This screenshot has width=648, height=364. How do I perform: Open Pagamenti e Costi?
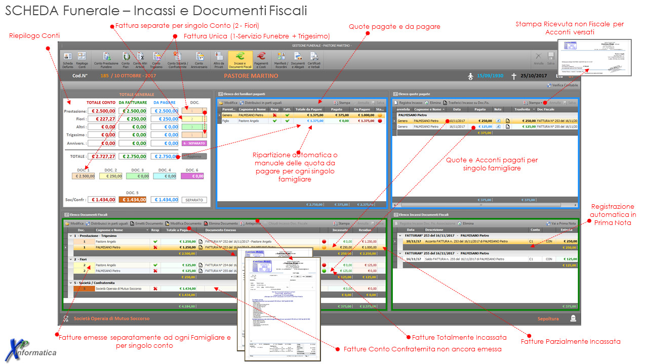click(x=261, y=60)
